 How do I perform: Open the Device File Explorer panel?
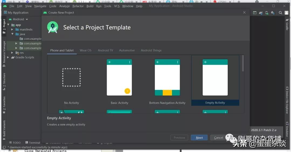click(x=287, y=100)
